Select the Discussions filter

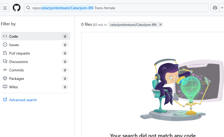coord(36,62)
